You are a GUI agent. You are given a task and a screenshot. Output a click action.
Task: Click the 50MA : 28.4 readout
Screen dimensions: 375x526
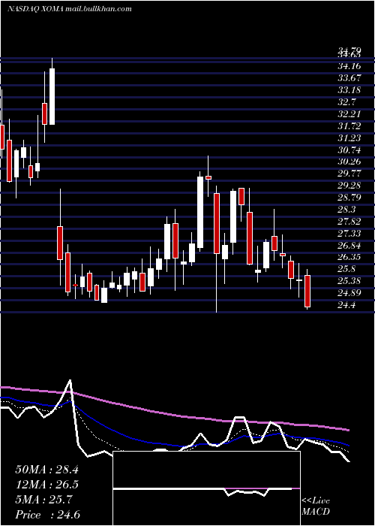(46, 470)
